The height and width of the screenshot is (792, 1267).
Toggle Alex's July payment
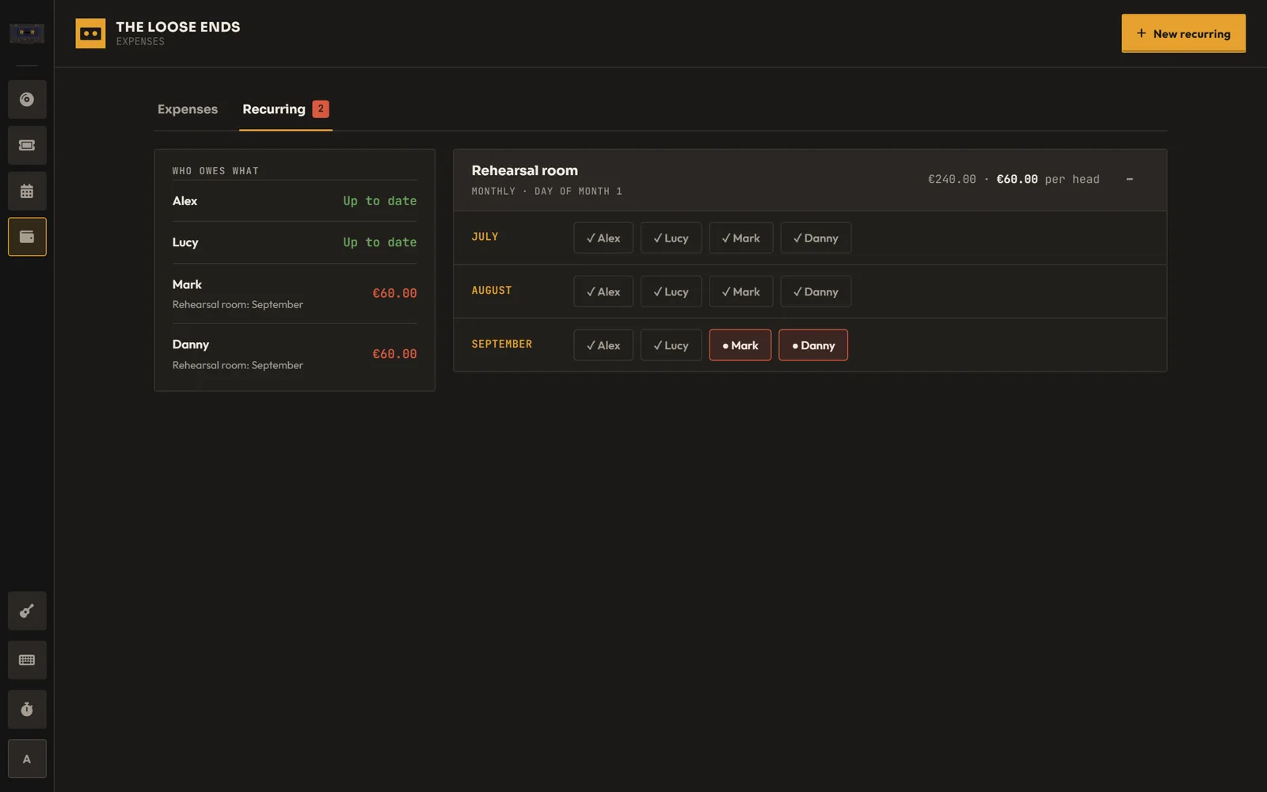[x=603, y=238]
